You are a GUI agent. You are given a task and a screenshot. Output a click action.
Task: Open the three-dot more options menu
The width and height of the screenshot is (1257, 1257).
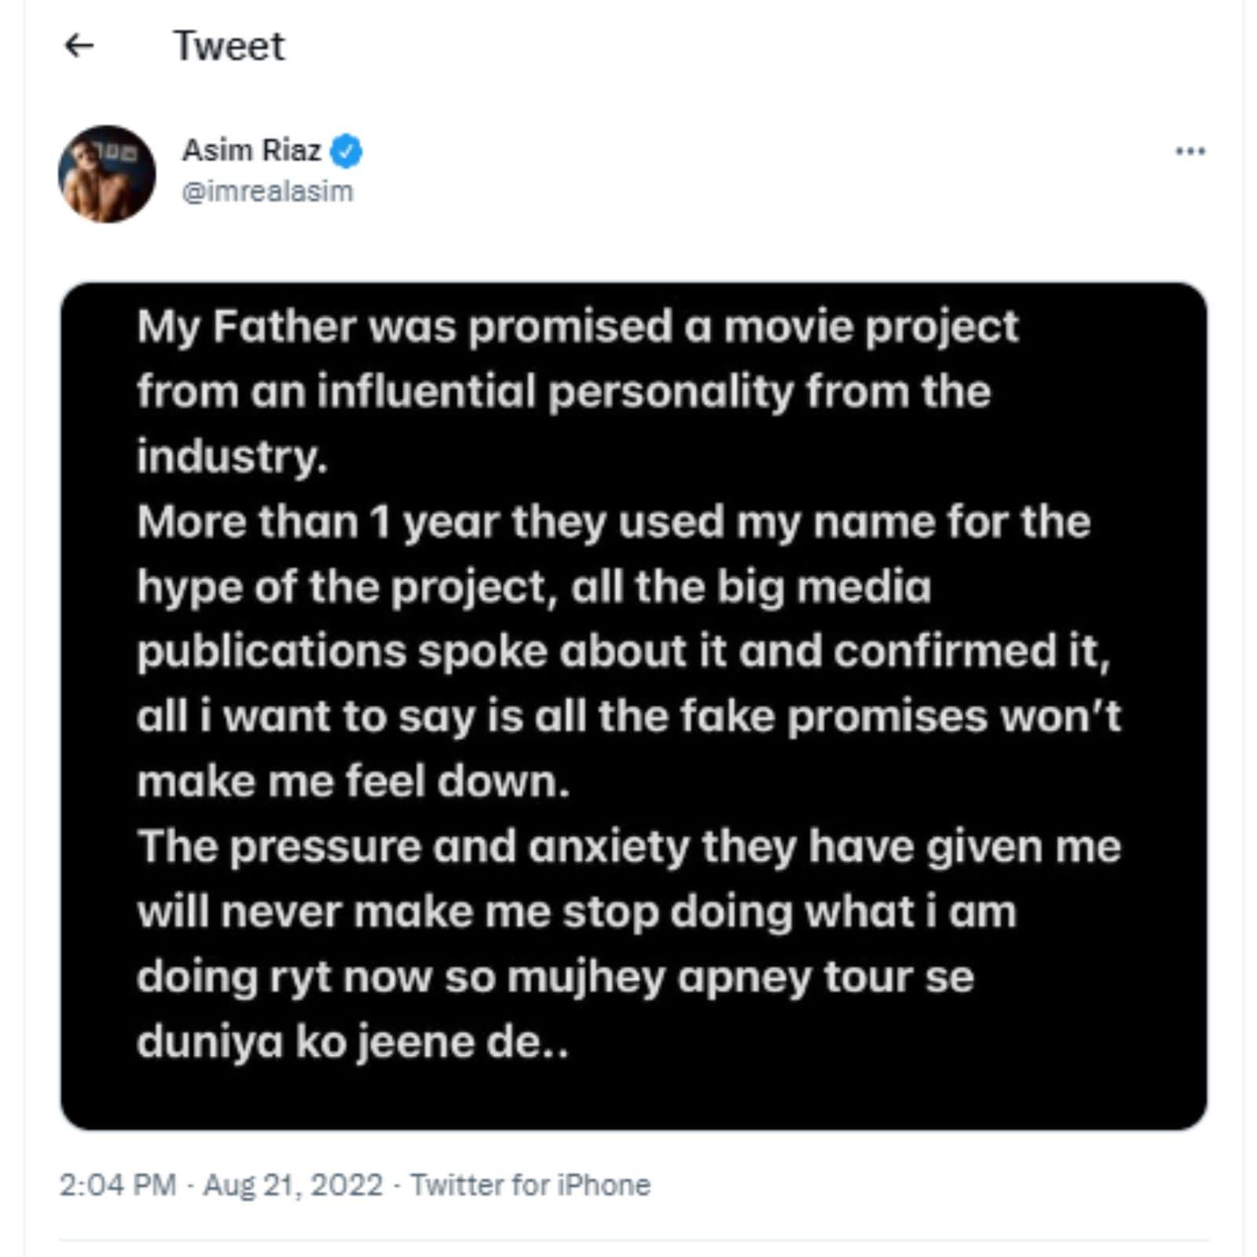coord(1189,151)
